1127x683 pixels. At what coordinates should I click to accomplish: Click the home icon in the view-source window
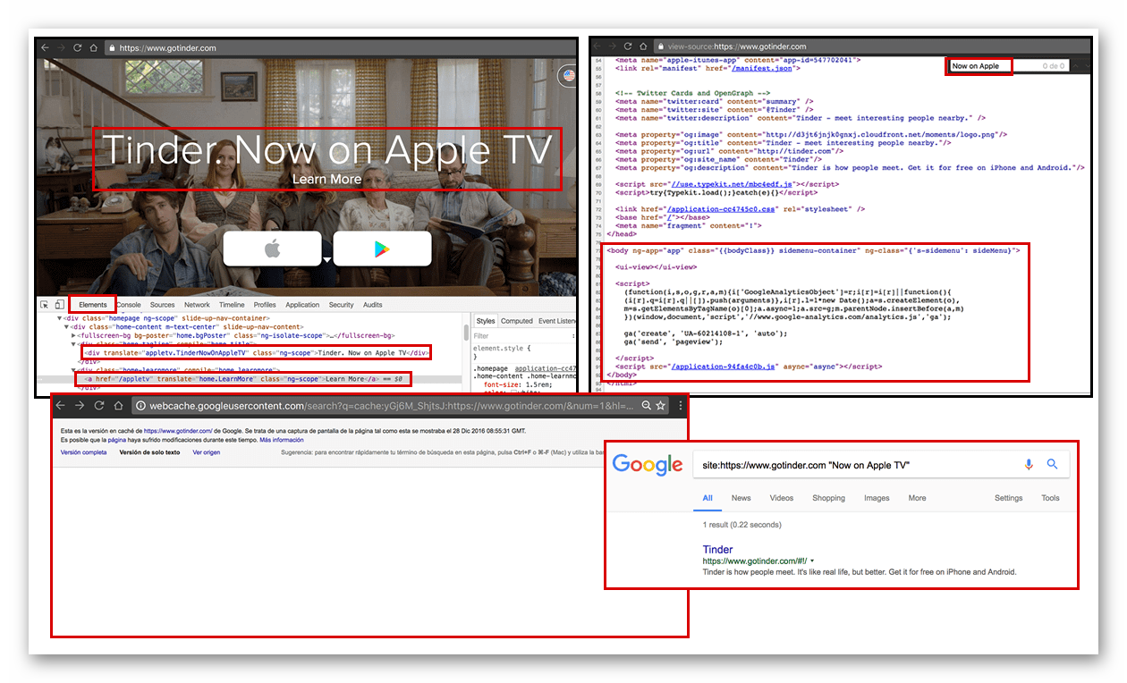[644, 46]
